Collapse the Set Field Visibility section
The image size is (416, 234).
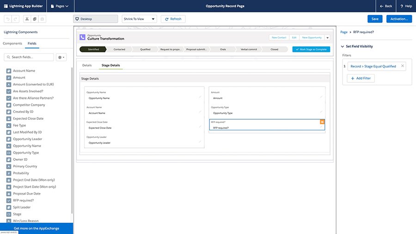(342, 46)
